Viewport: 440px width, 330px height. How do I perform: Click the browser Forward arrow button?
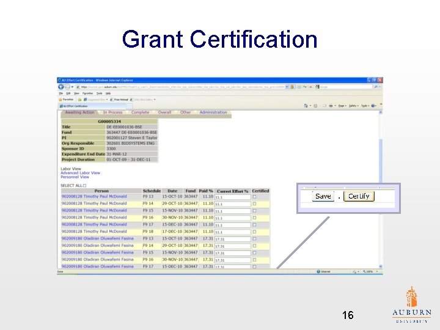click(67, 87)
